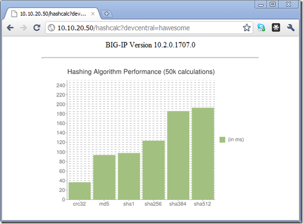Maximize the browser window
The height and width of the screenshot is (224, 303).
pyautogui.click(x=273, y=4)
